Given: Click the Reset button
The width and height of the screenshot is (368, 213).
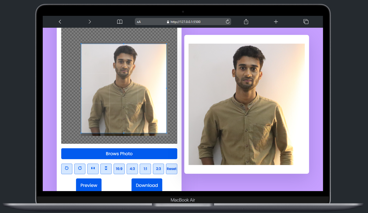Looking at the screenshot, I should point(171,169).
